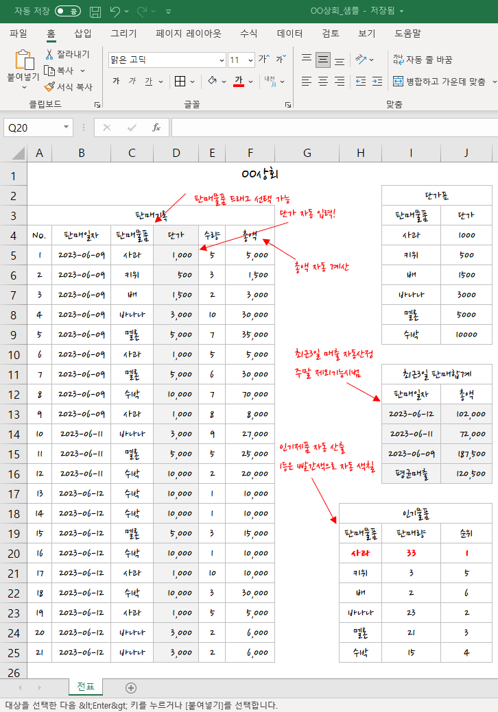Expand the Name Box dropdown arrow
Viewport: 498px width, 712px height.
(66, 127)
